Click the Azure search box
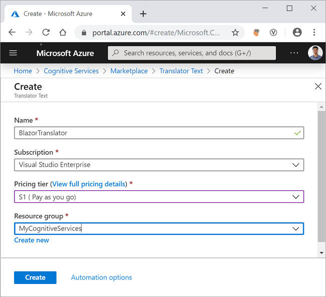This screenshot has width=326, height=297. pos(192,53)
